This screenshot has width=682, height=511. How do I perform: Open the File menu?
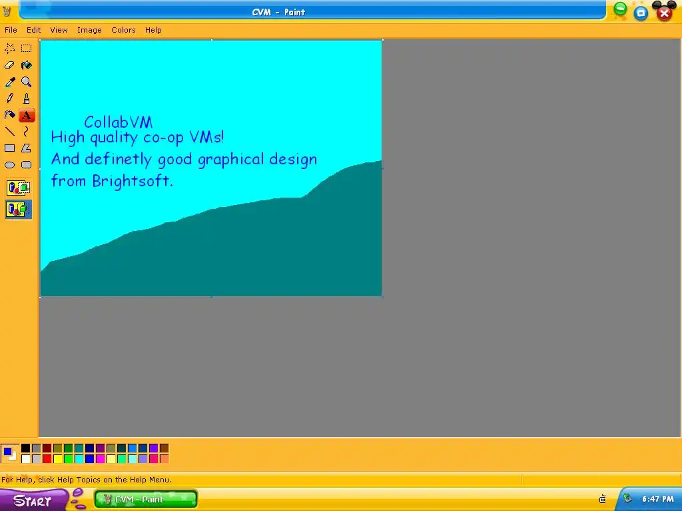[11, 30]
